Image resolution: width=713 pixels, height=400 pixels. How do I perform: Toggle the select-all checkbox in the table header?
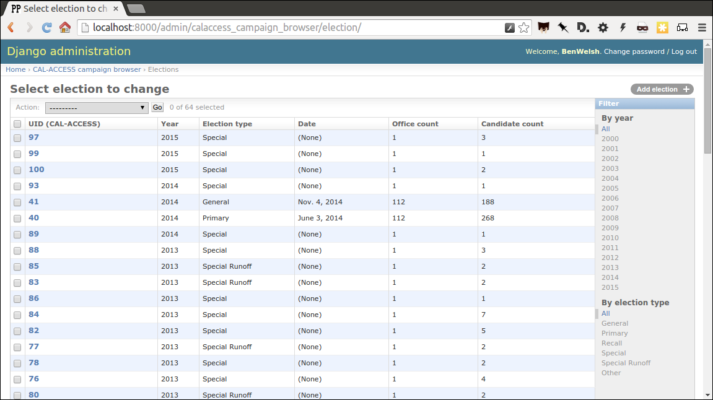[17, 124]
